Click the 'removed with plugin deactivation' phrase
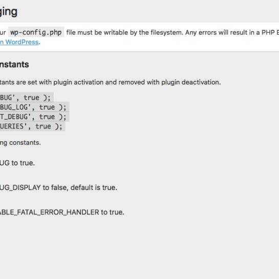The image size is (279, 279). 169,82
